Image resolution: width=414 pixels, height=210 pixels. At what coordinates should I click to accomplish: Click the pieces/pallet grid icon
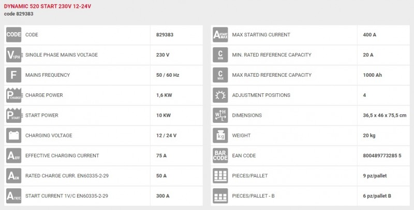click(x=220, y=176)
